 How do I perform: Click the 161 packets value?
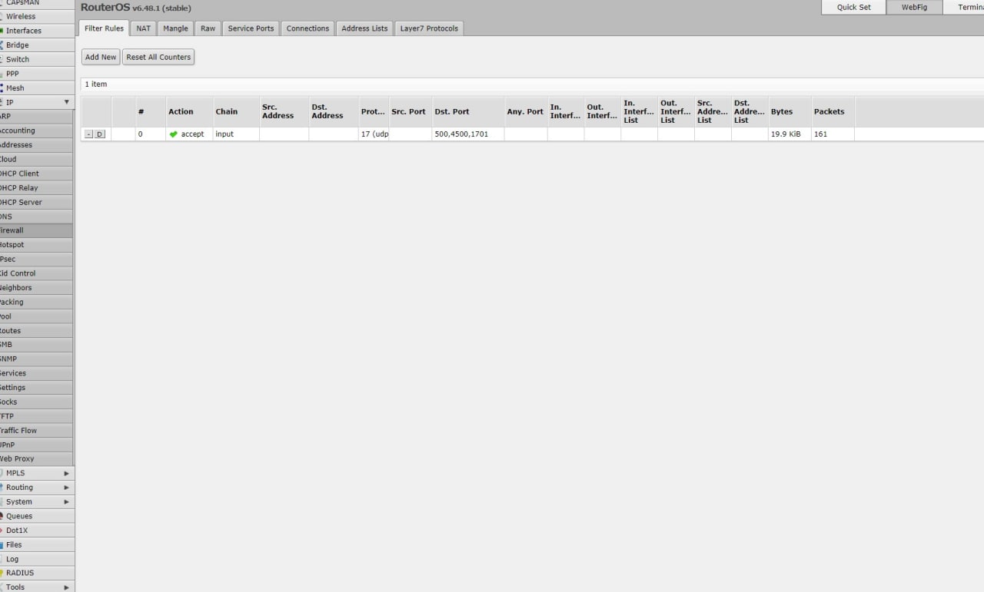(820, 134)
